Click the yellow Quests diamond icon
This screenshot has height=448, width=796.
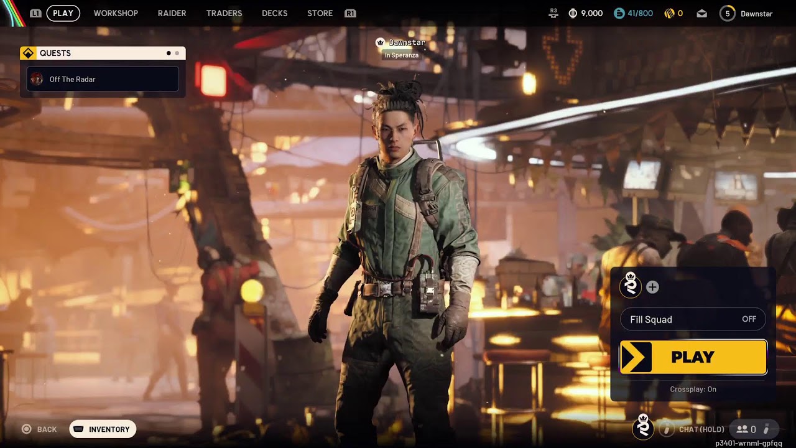tap(27, 53)
